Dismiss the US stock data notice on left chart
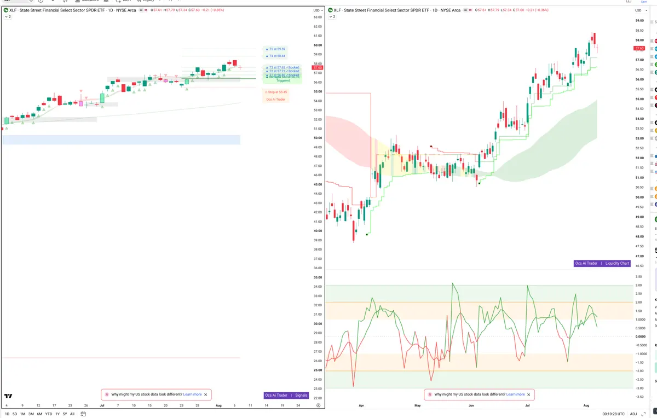This screenshot has width=657, height=418. coord(206,394)
